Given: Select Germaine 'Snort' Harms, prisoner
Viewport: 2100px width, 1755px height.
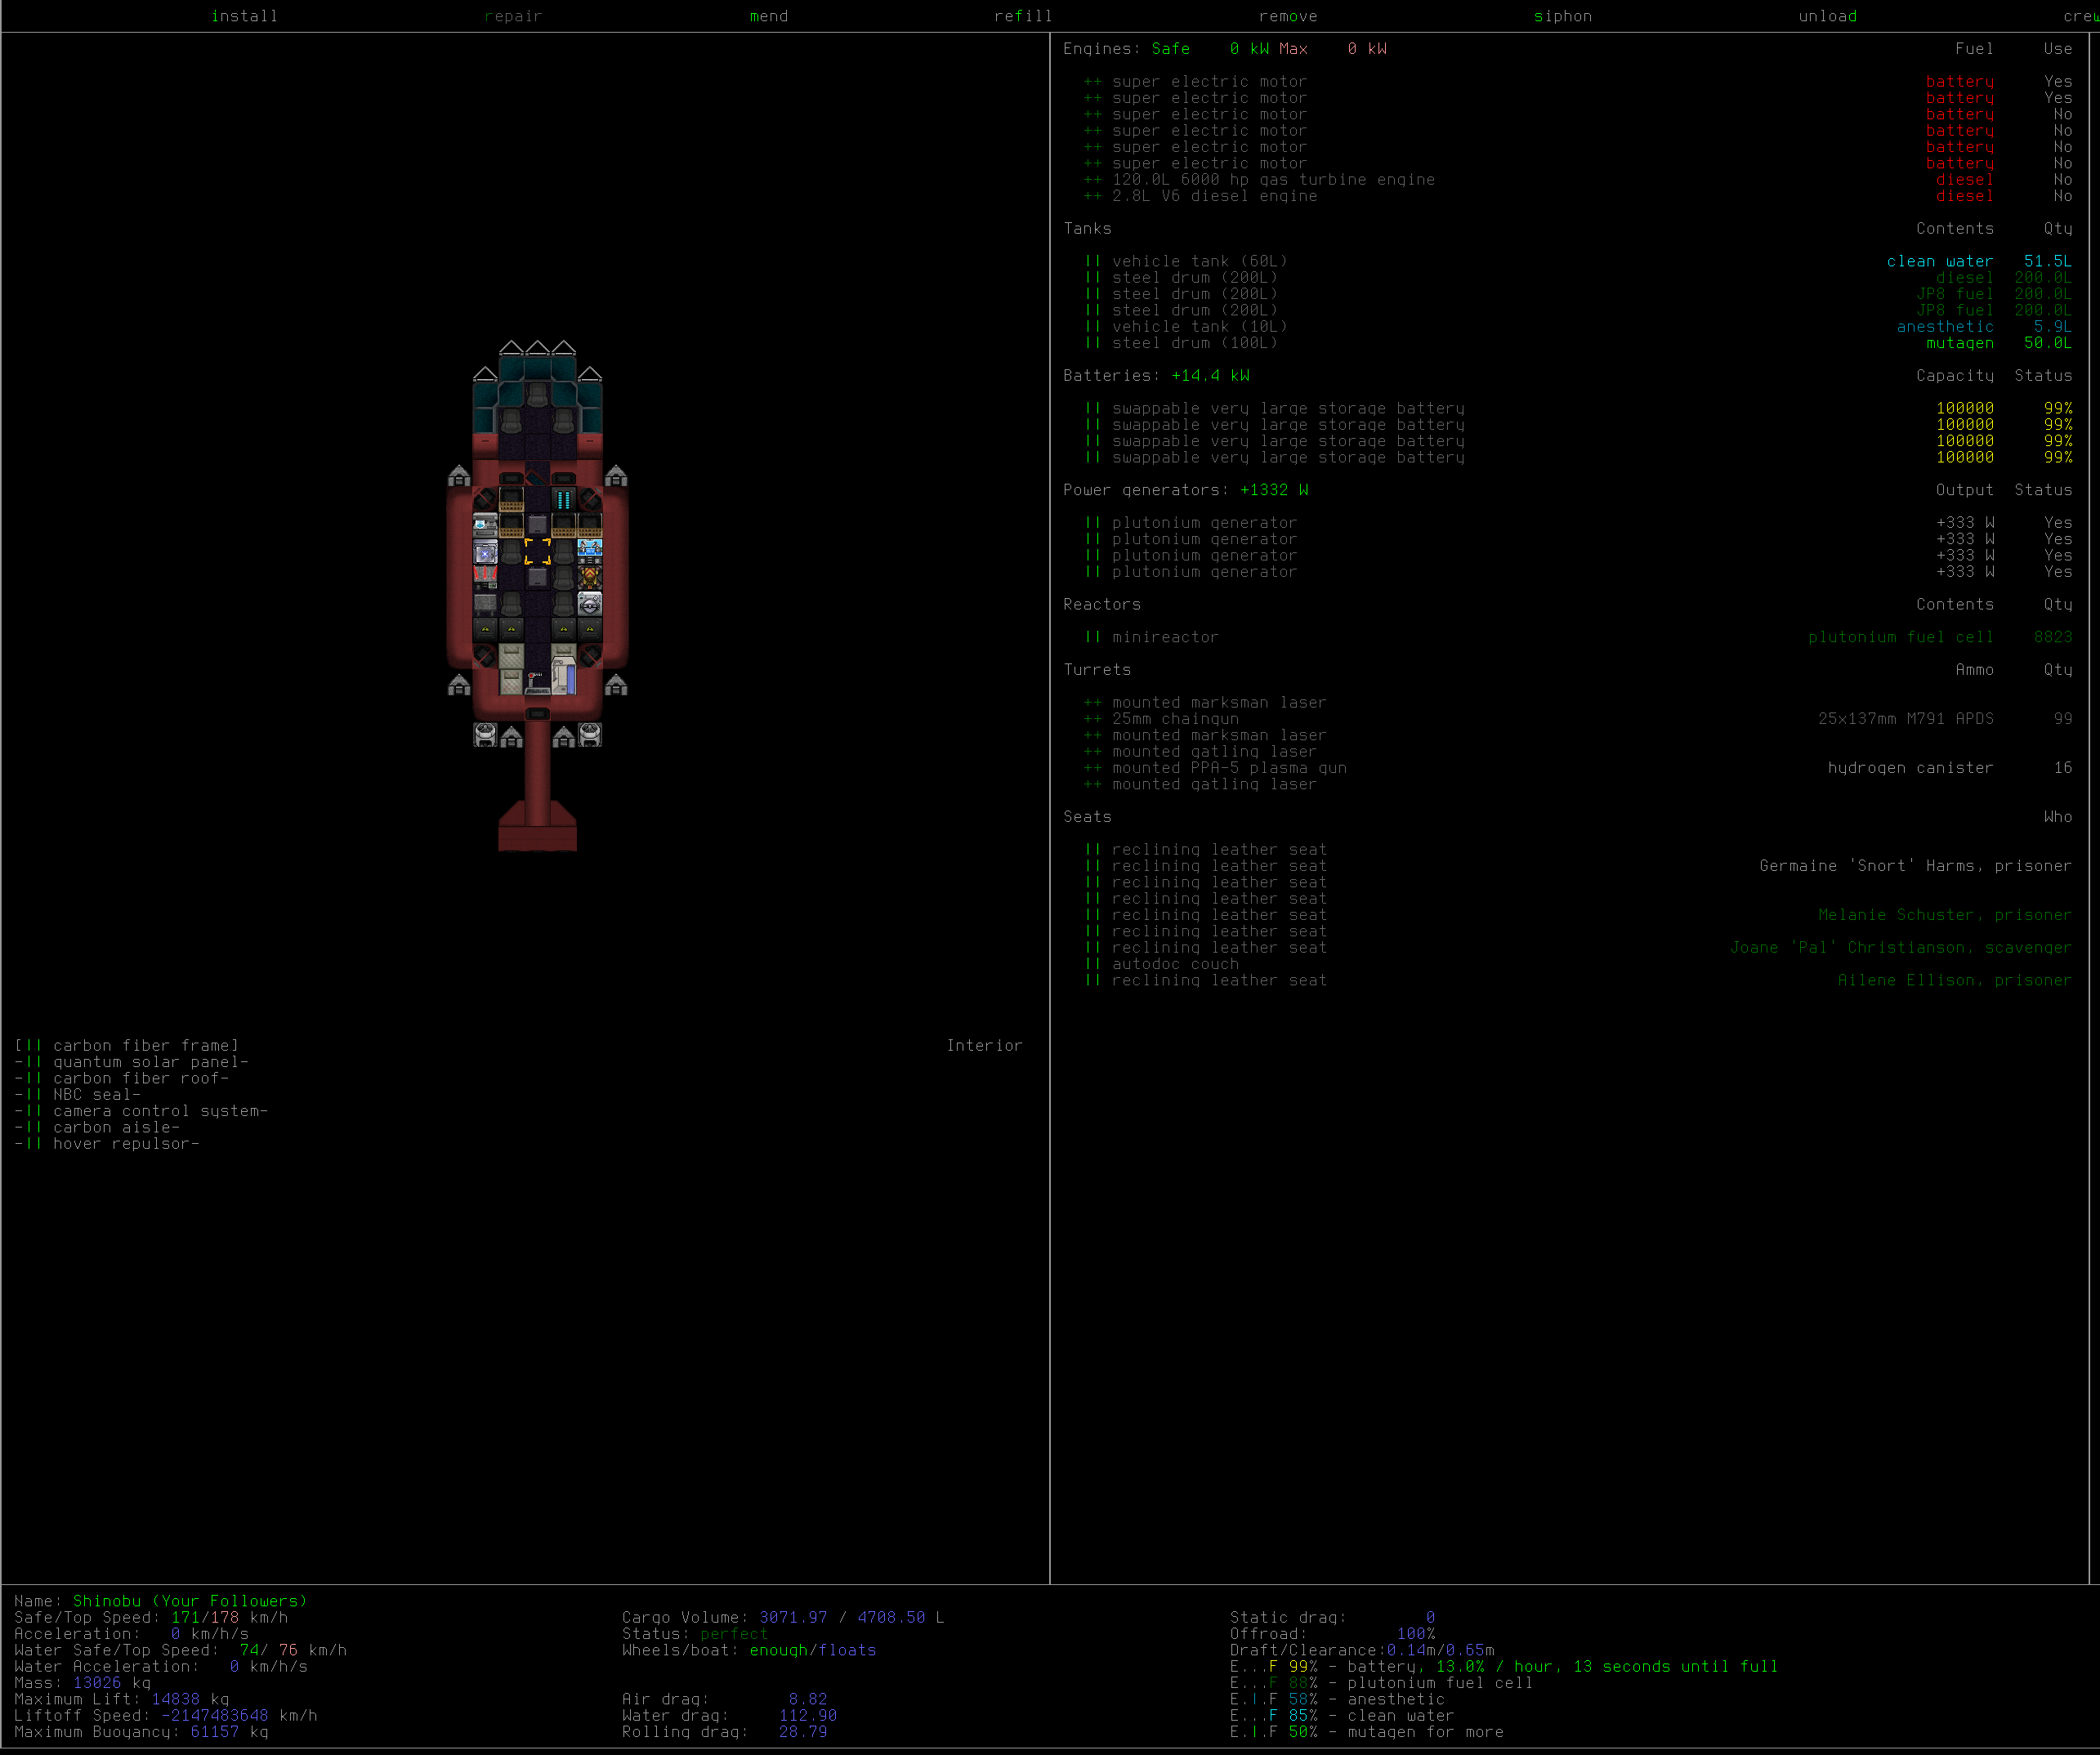Looking at the screenshot, I should click(1916, 866).
